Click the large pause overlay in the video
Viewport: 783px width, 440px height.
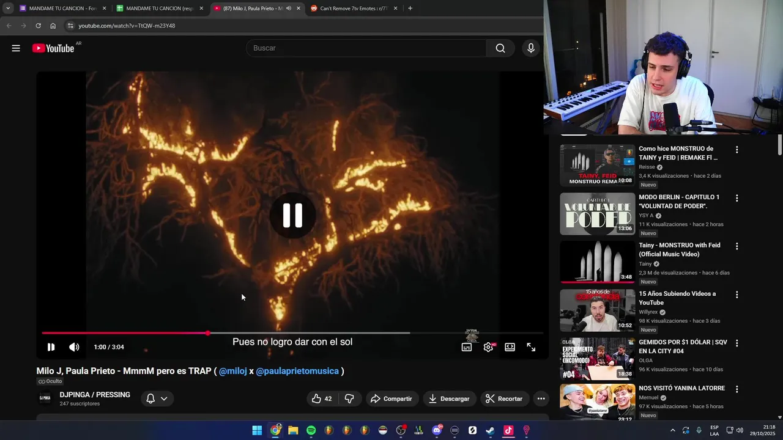click(x=292, y=215)
